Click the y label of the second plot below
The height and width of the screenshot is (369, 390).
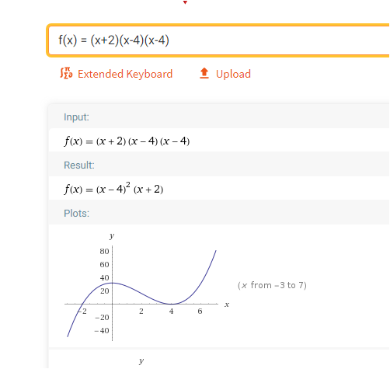141,360
